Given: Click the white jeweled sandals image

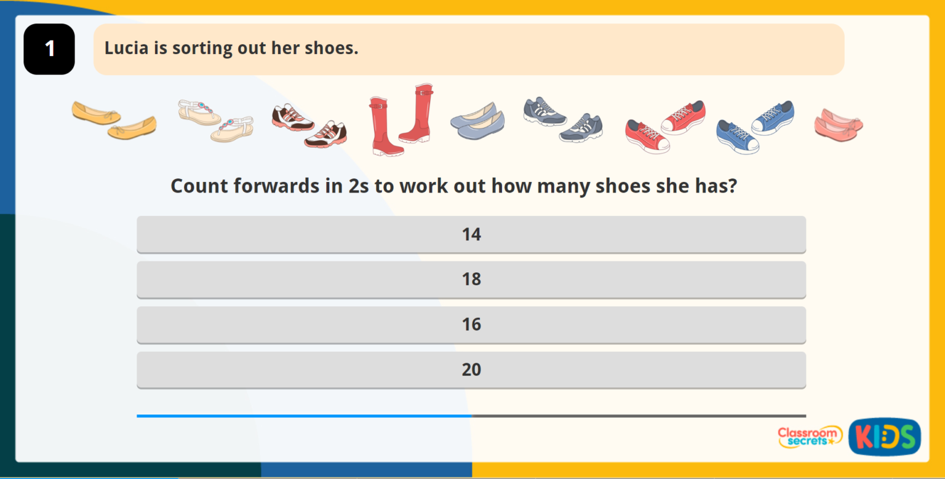Looking at the screenshot, I should tap(215, 120).
